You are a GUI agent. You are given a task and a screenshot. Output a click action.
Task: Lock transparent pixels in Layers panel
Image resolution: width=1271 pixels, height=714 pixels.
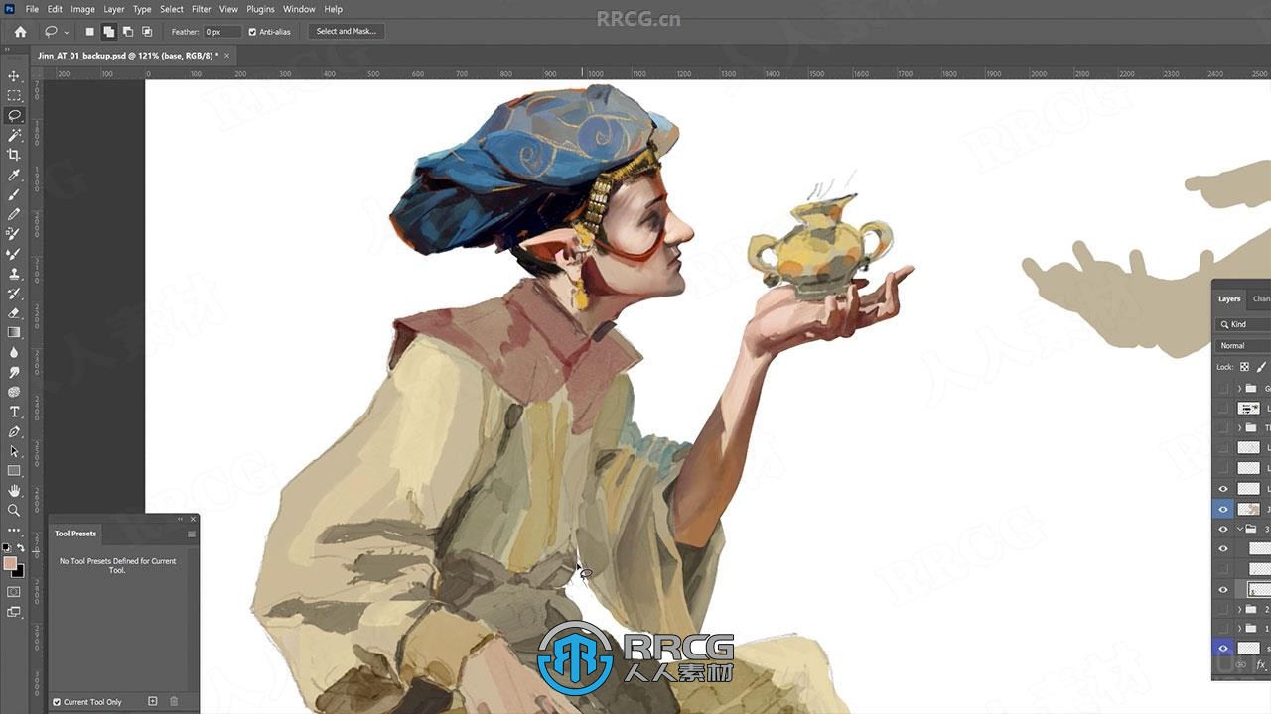(1244, 367)
